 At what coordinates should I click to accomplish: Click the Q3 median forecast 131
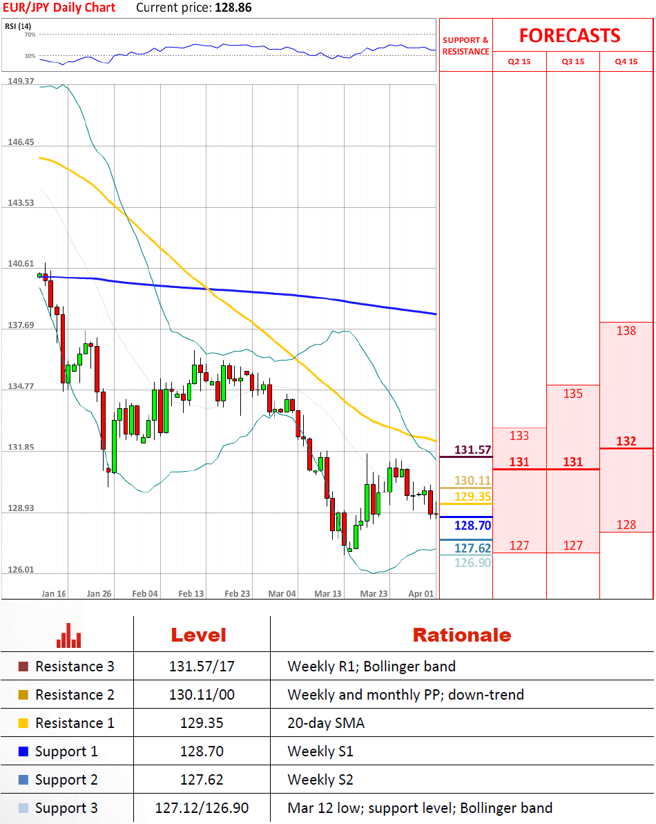tap(572, 462)
